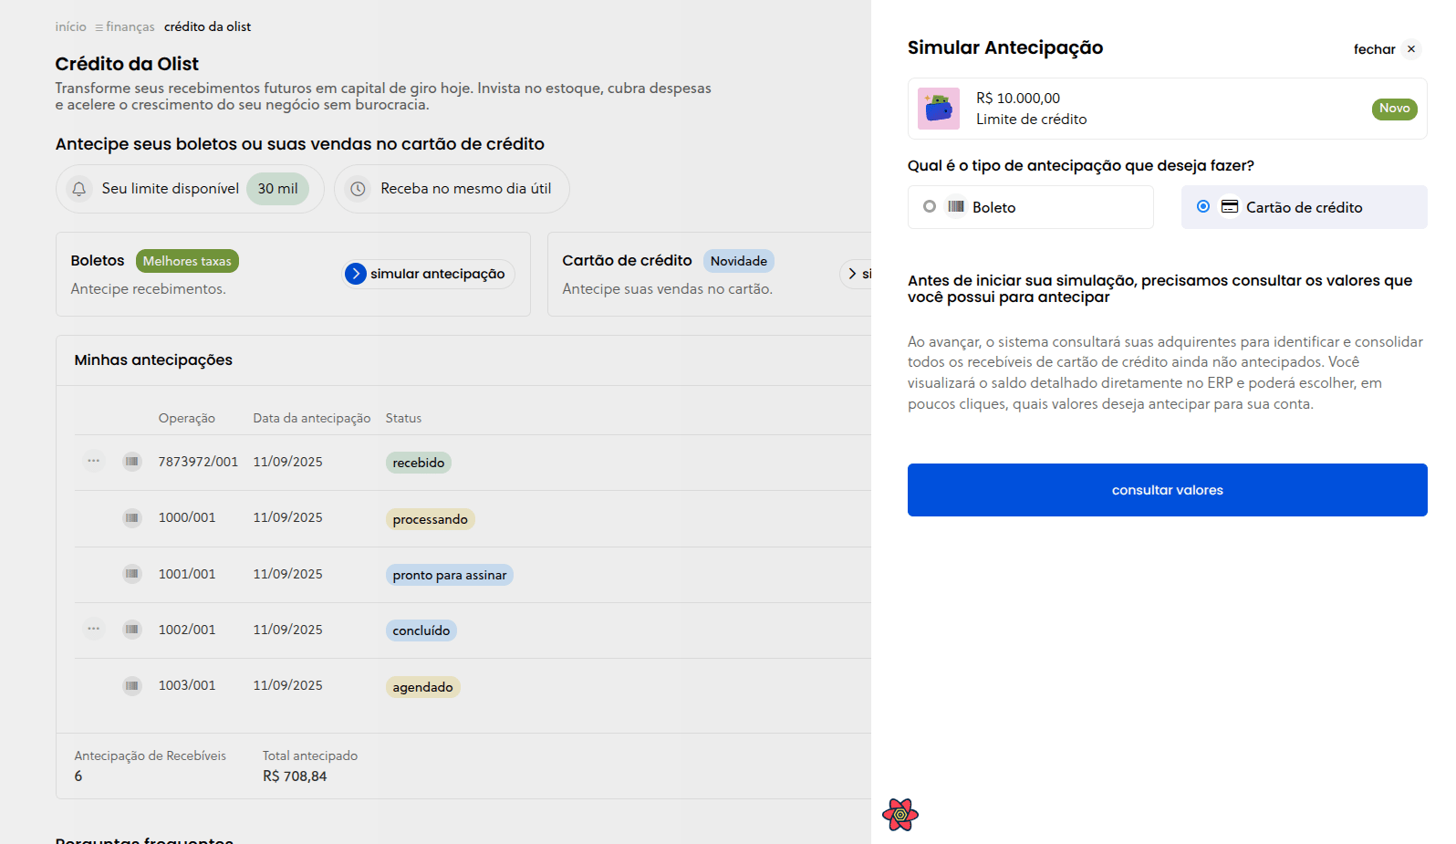Click the processando status badge
The width and height of the screenshot is (1456, 844).
pos(430,519)
